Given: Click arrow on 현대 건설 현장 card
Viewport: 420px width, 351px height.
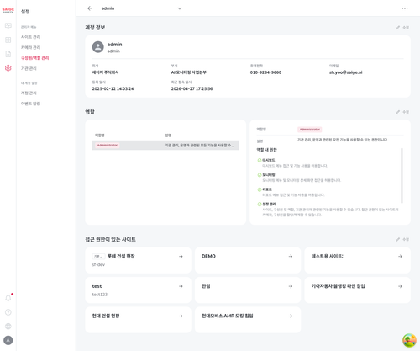Looking at the screenshot, I should (181, 316).
